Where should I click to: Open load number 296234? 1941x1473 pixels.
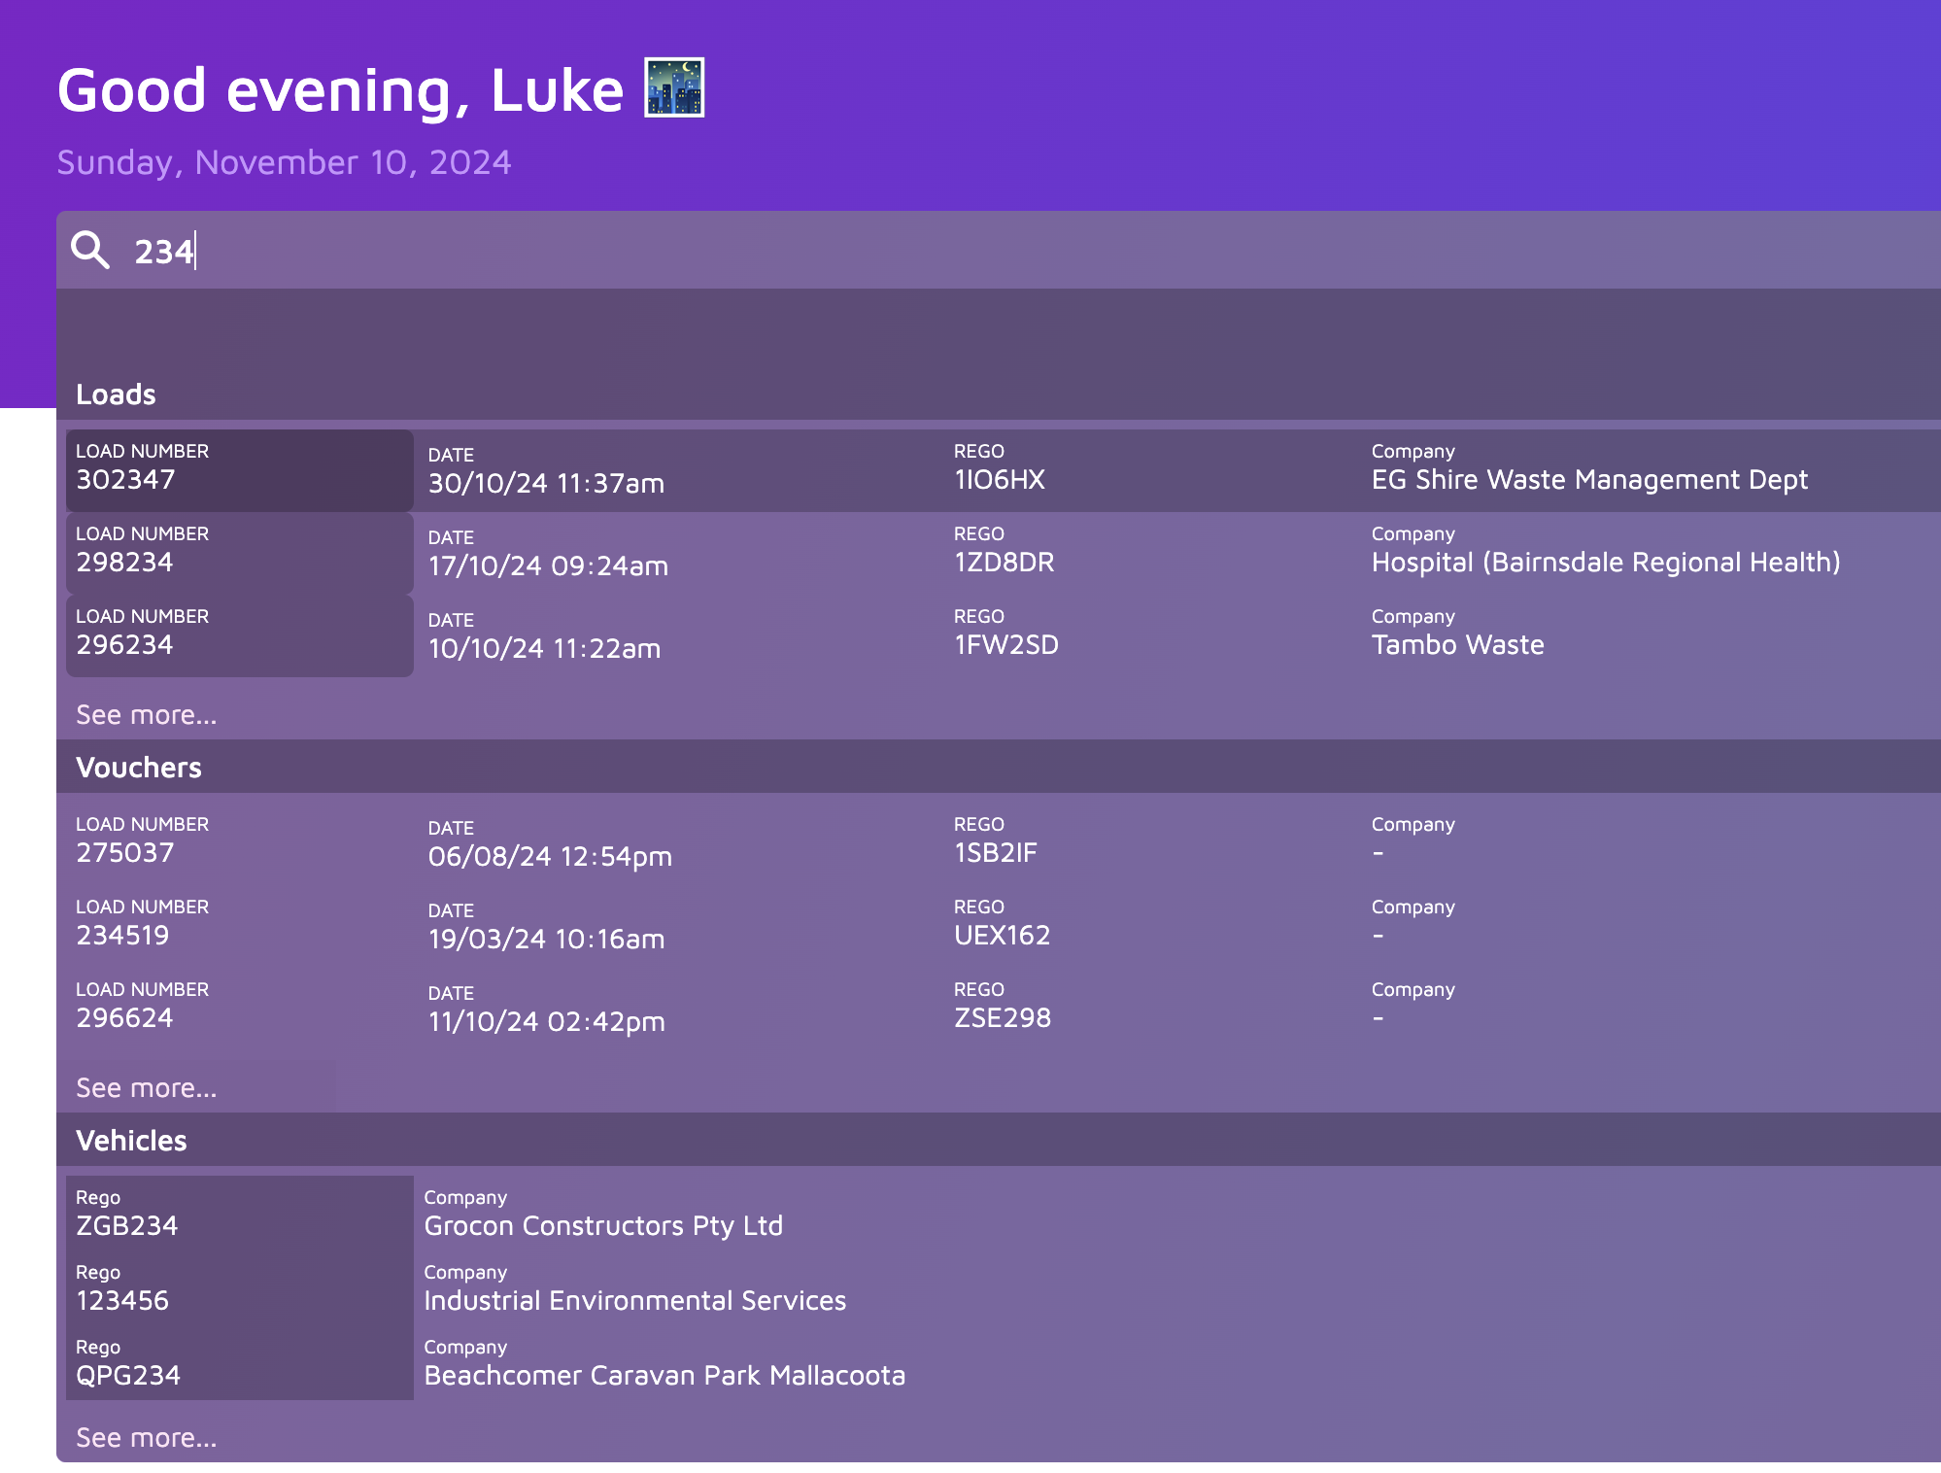click(239, 635)
